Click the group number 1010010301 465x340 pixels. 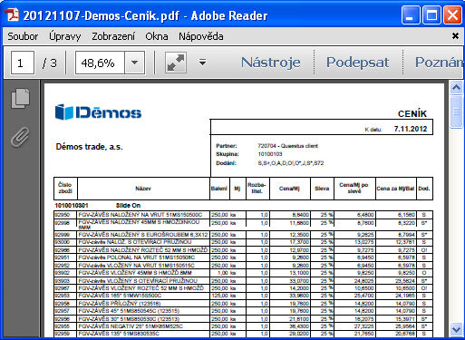[72, 206]
